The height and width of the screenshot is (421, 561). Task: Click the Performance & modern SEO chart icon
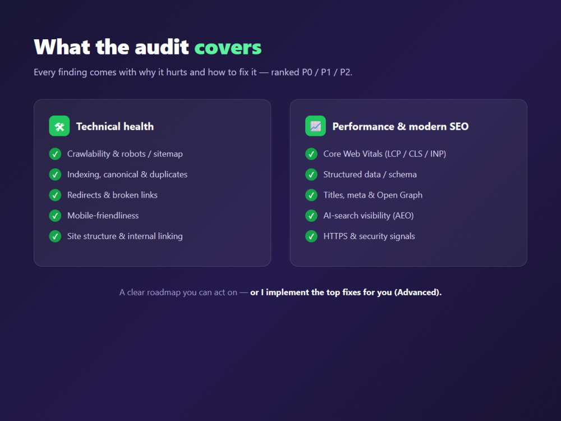315,126
